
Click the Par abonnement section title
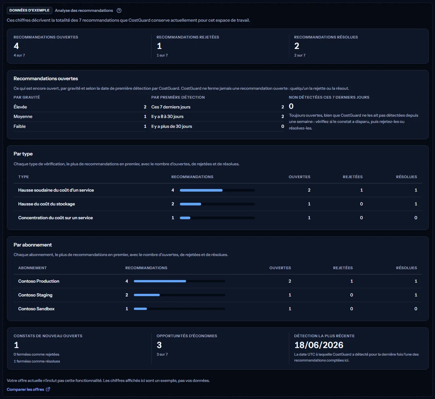tap(33, 245)
